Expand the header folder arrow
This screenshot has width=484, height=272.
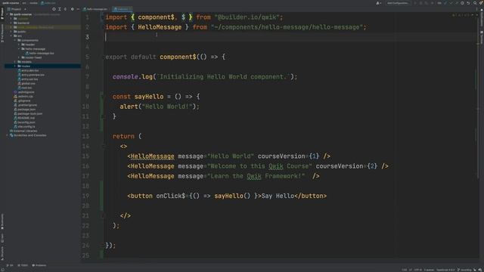tap(19, 45)
